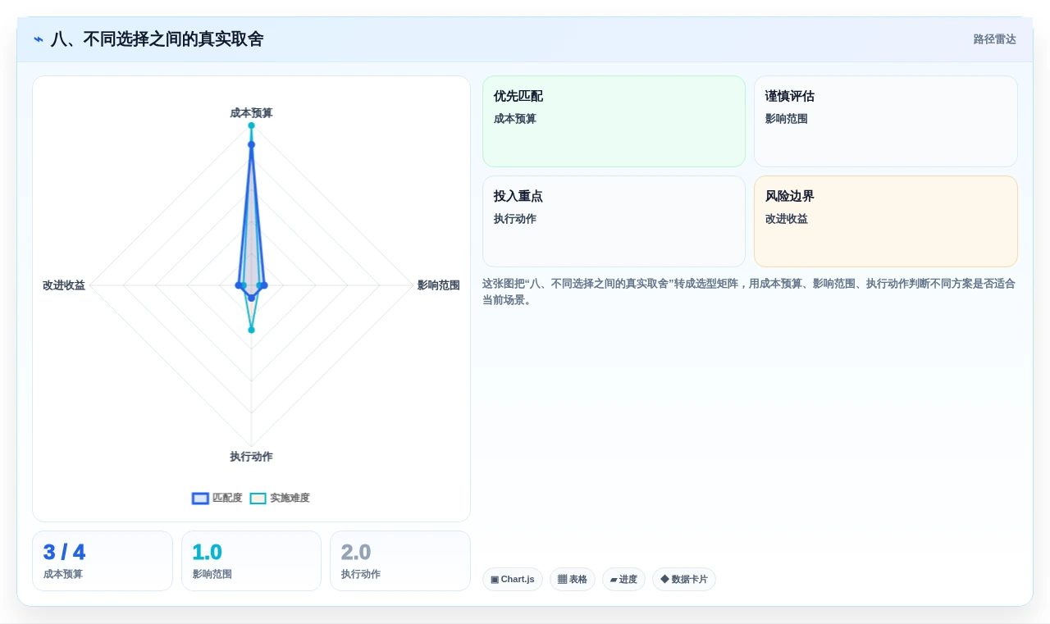Click the bottom cyan data point on 执行动作 axis

click(251, 330)
